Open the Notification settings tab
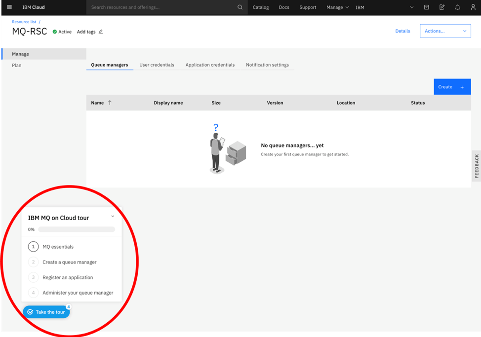This screenshot has width=481, height=337. [267, 65]
